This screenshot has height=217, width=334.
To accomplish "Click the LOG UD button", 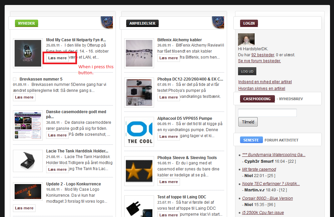I will click(247, 71).
